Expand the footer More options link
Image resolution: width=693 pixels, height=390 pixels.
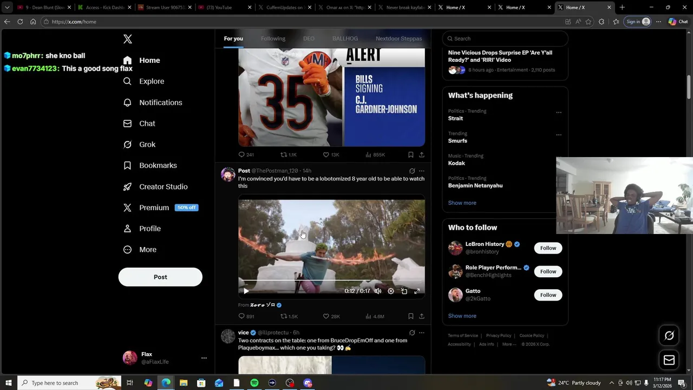click(508, 344)
